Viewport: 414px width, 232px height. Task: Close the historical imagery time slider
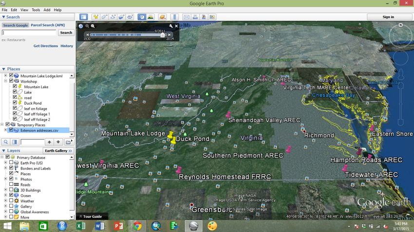coord(176,26)
